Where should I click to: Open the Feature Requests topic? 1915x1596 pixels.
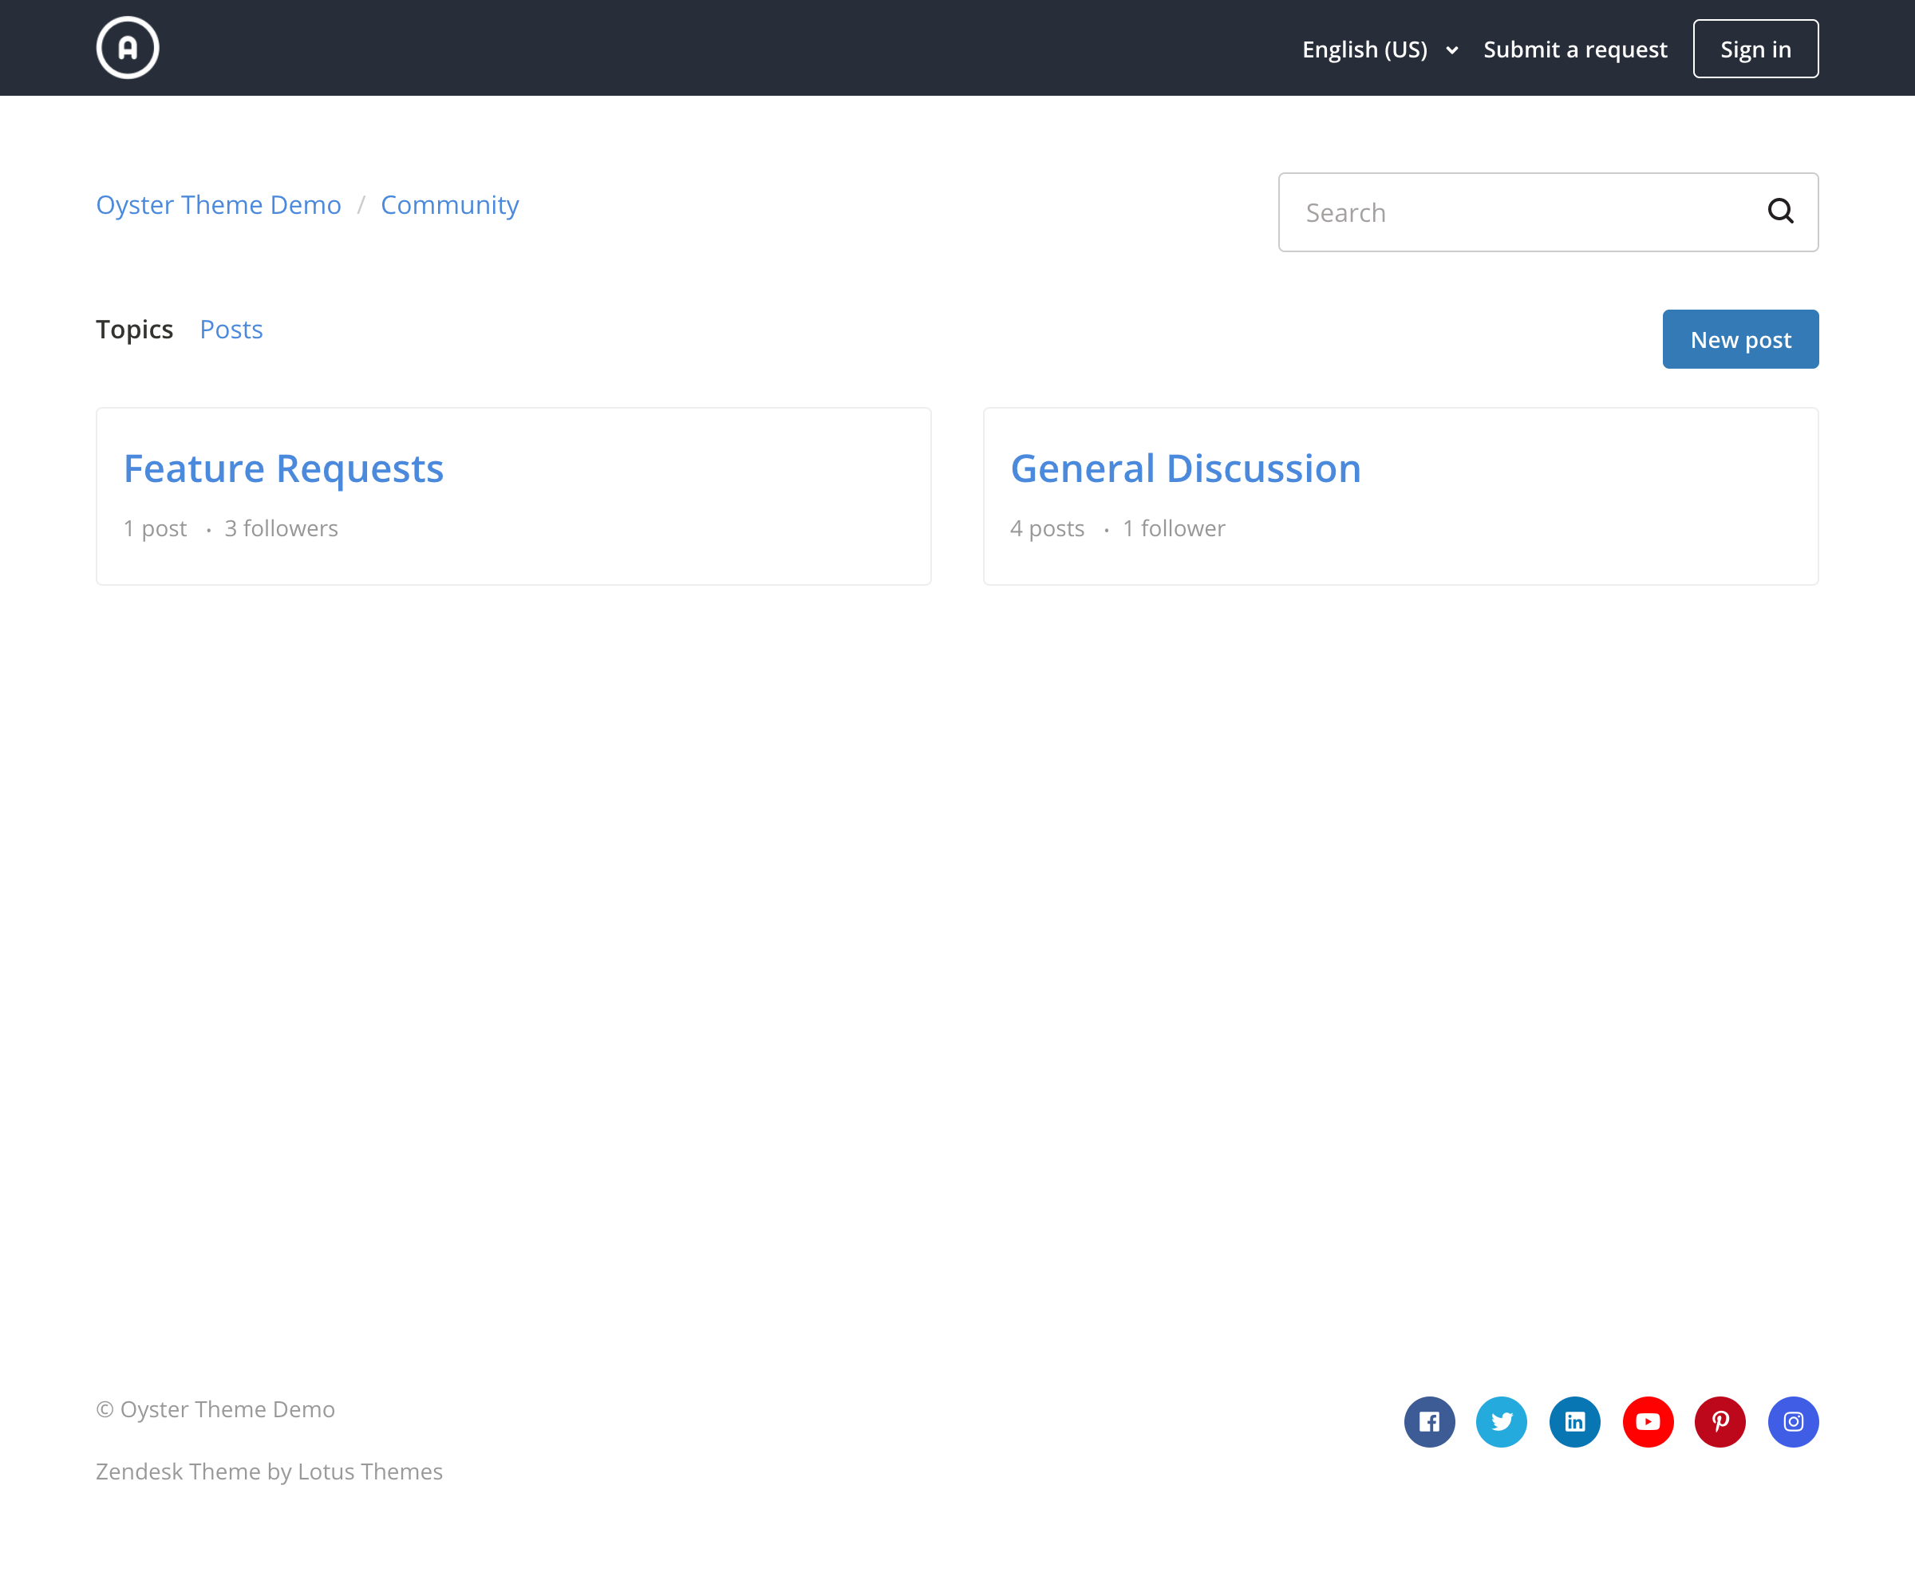(283, 468)
